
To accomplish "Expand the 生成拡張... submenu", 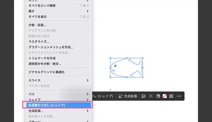I will (59, 111).
